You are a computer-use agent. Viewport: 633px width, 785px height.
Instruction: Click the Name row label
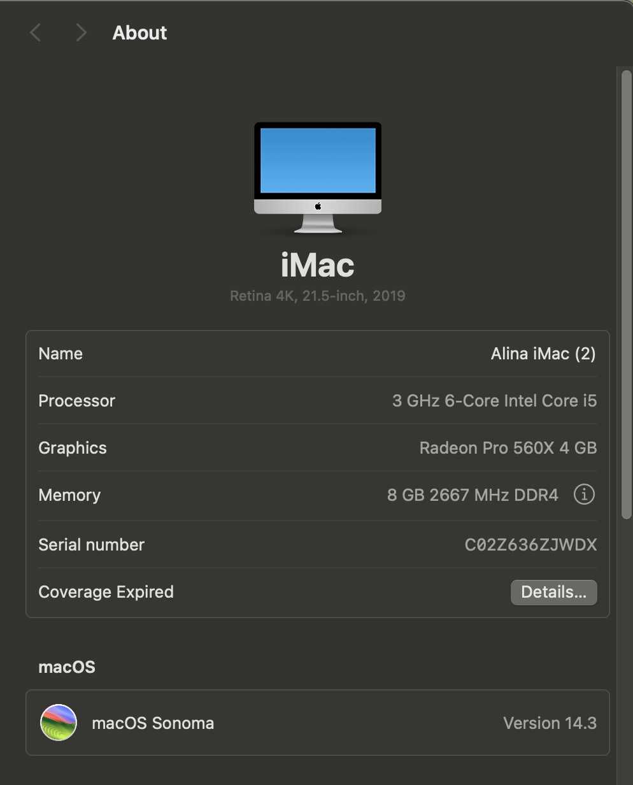click(60, 354)
